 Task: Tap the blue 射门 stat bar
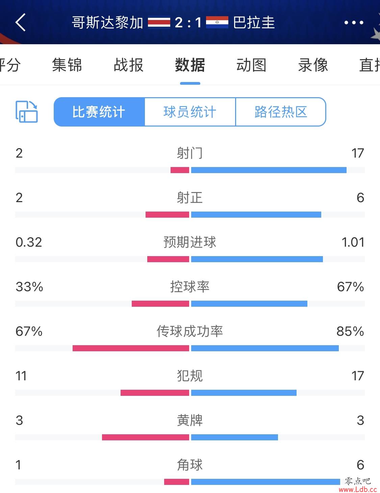269,170
